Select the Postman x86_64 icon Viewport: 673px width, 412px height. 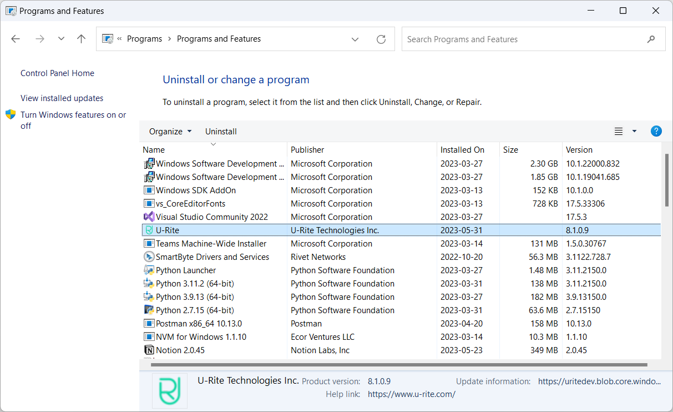(149, 323)
